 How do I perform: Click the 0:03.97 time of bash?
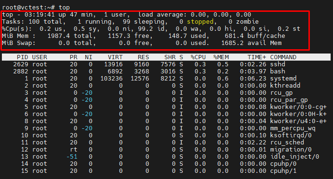[x=253, y=72]
